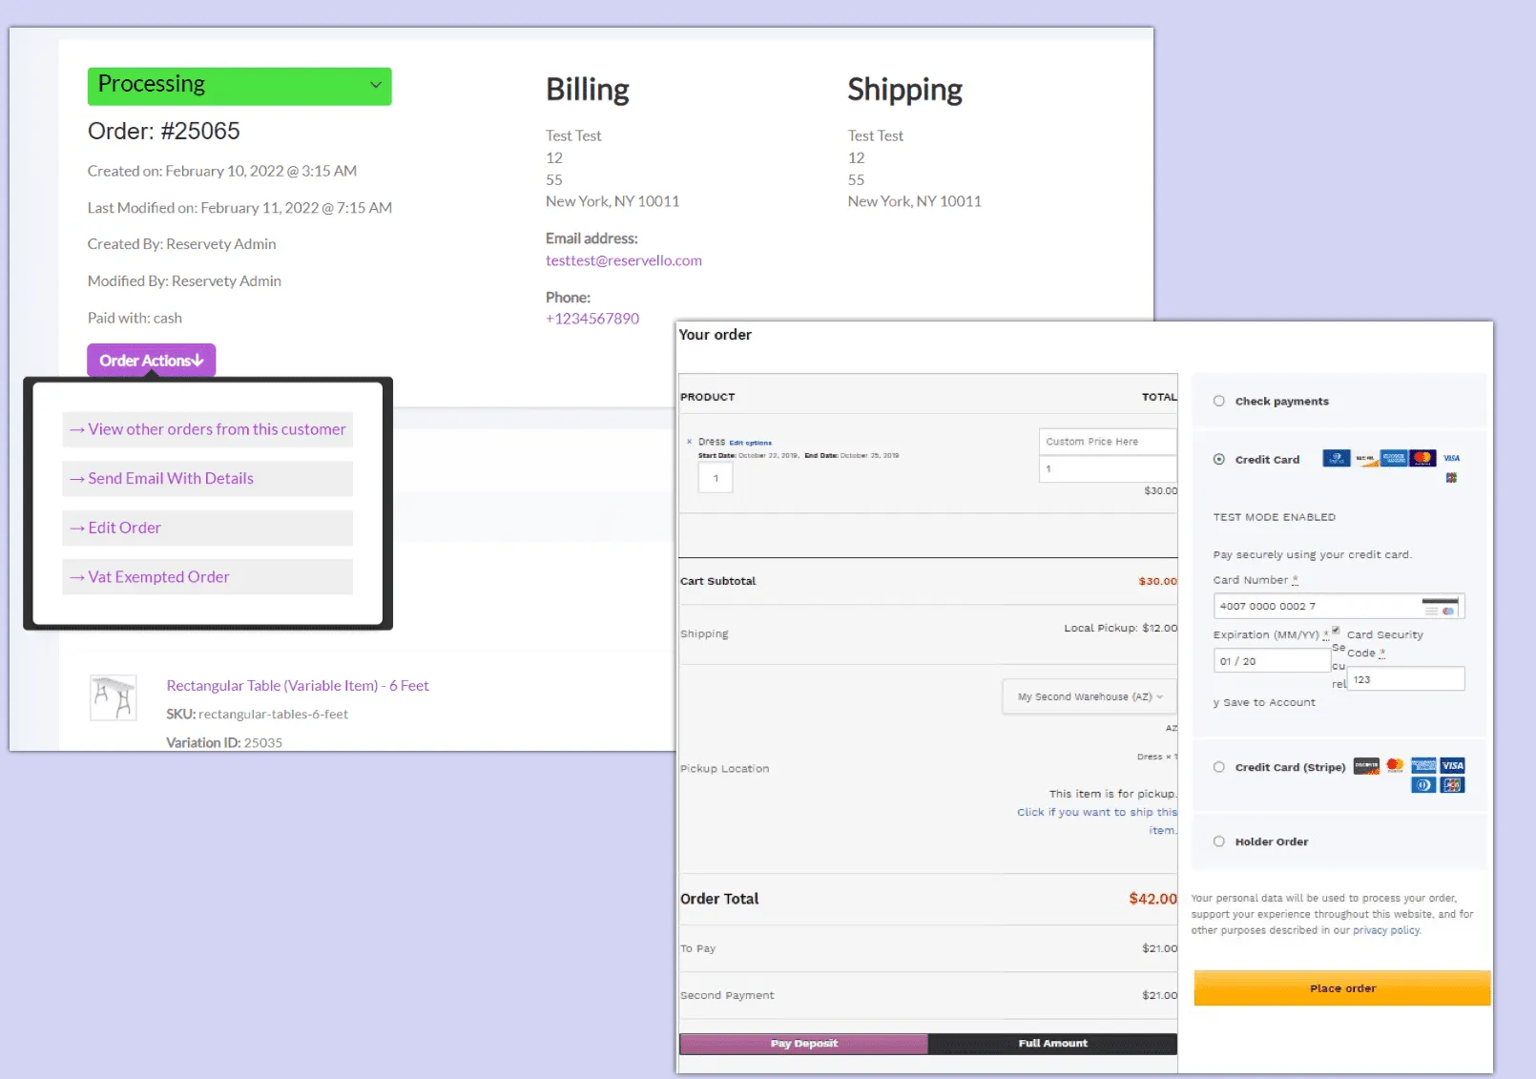Open Edit options for the Dress item

tap(750, 442)
